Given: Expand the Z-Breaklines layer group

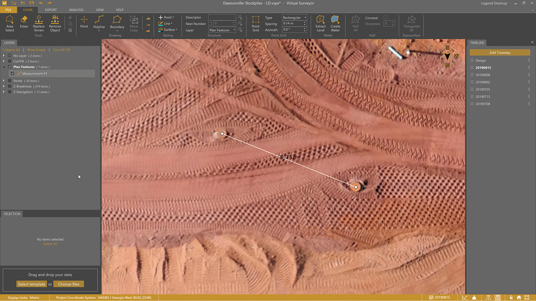Looking at the screenshot, I should pyautogui.click(x=4, y=86).
